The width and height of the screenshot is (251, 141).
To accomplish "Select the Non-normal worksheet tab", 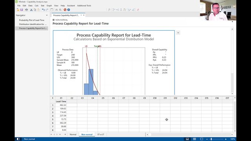I will 87,134.
